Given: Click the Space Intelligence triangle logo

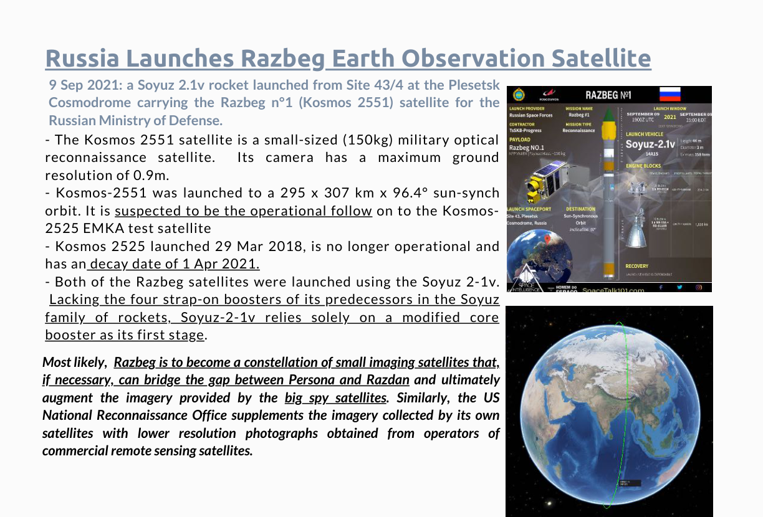Looking at the screenshot, I should 527,278.
